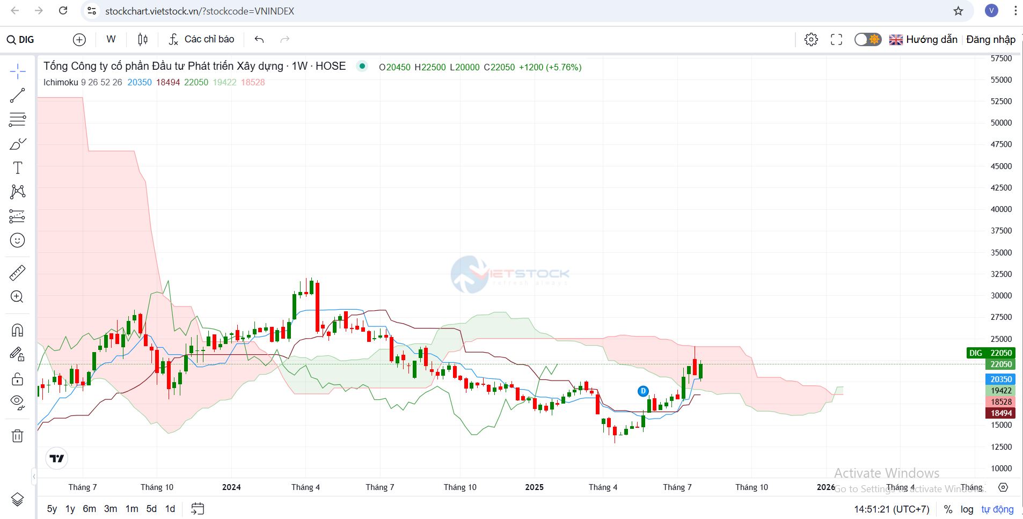Image resolution: width=1023 pixels, height=519 pixels.
Task: Click the Ichimoku 9 26 52 26 indicator legend
Action: (x=83, y=82)
